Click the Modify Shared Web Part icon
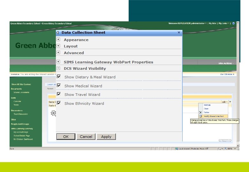 tap(200, 116)
